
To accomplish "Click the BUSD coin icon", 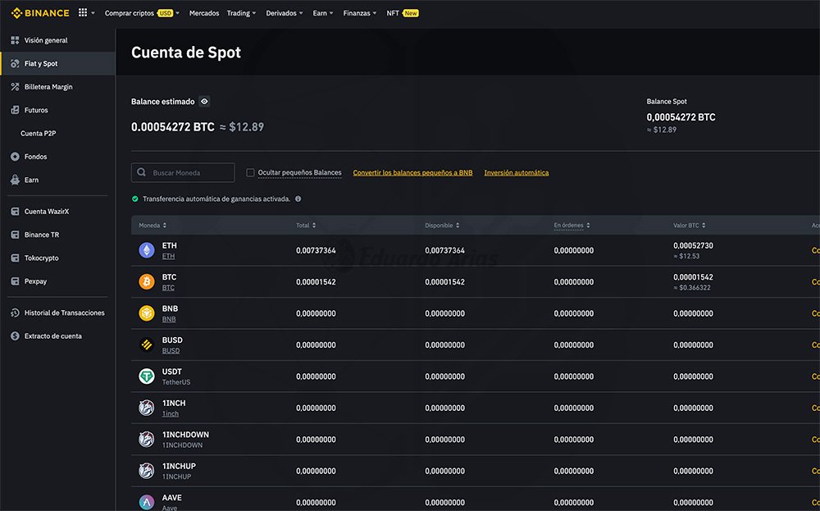I will pos(147,344).
